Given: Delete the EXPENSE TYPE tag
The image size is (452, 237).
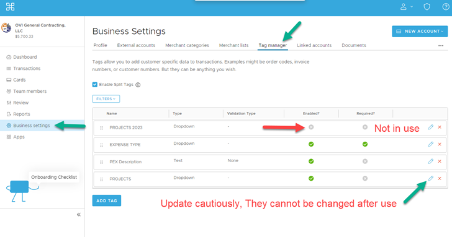Looking at the screenshot, I should pyautogui.click(x=440, y=144).
